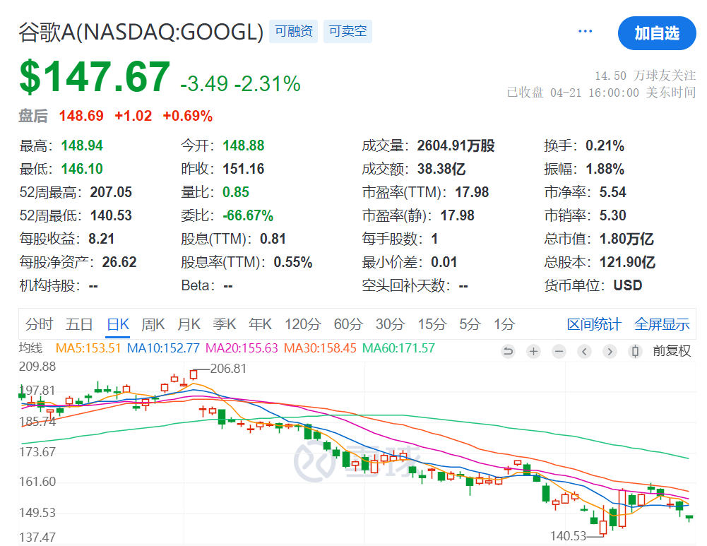Click the 委比 value -66.67%

pos(248,215)
